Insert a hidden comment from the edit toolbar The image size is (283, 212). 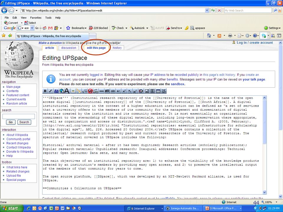(141, 91)
